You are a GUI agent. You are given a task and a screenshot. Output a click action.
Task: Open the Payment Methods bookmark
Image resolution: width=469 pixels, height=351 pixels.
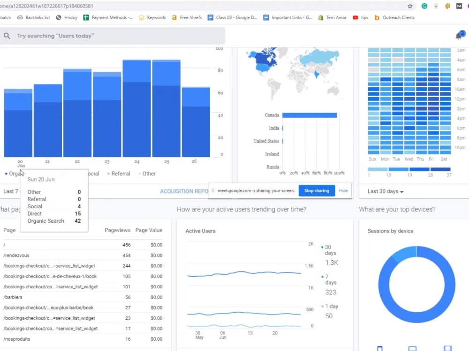pyautogui.click(x=108, y=18)
